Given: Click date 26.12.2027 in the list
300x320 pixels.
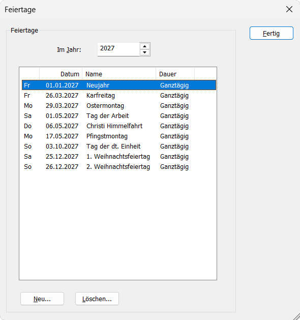Looking at the screenshot, I should (62, 167).
